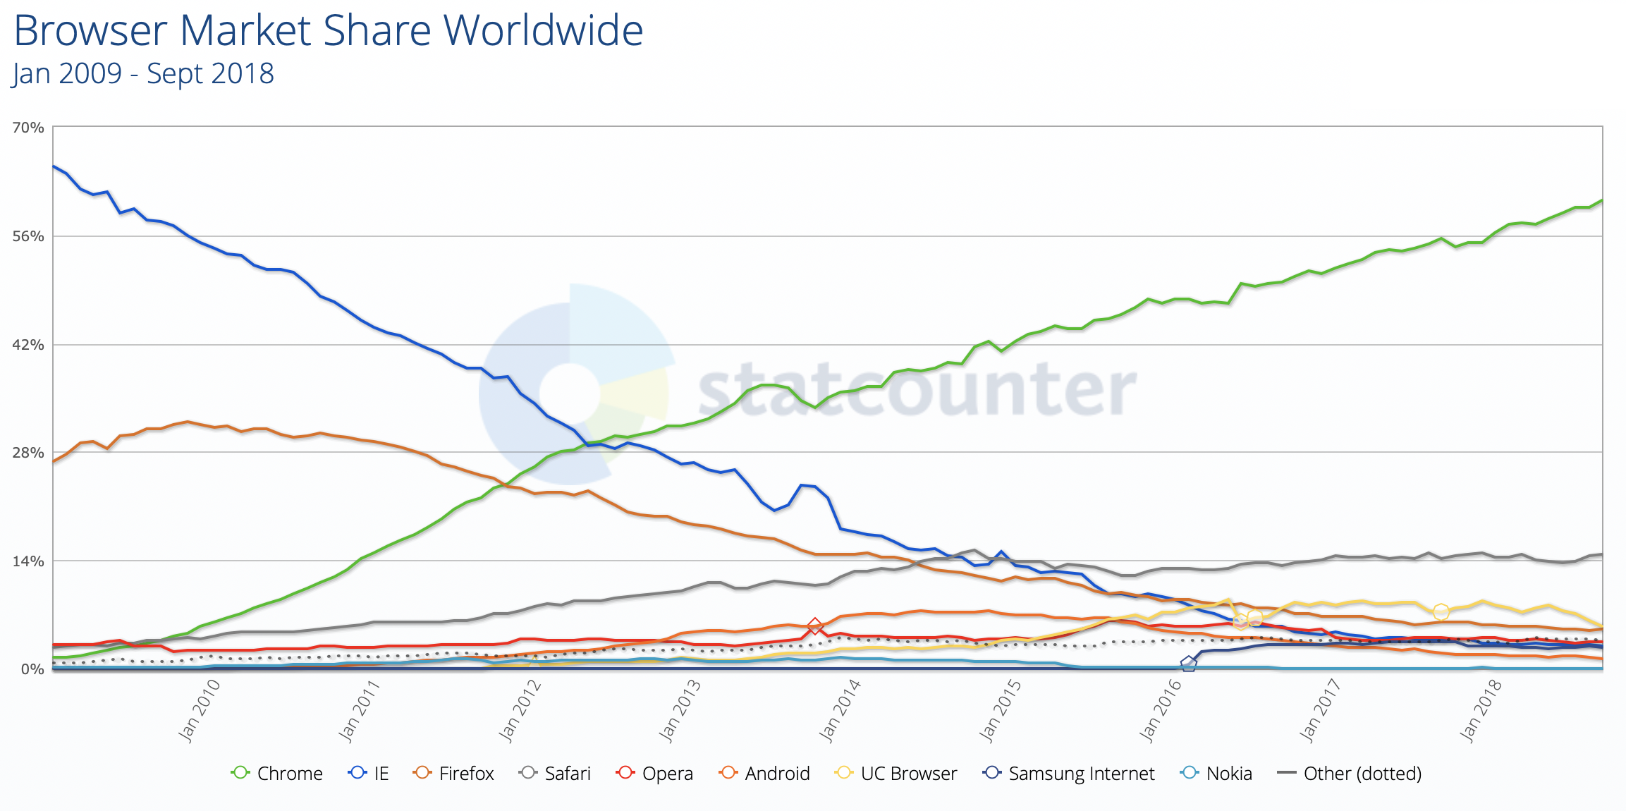Hide Samsung Internet via its legend label

coord(1081,774)
